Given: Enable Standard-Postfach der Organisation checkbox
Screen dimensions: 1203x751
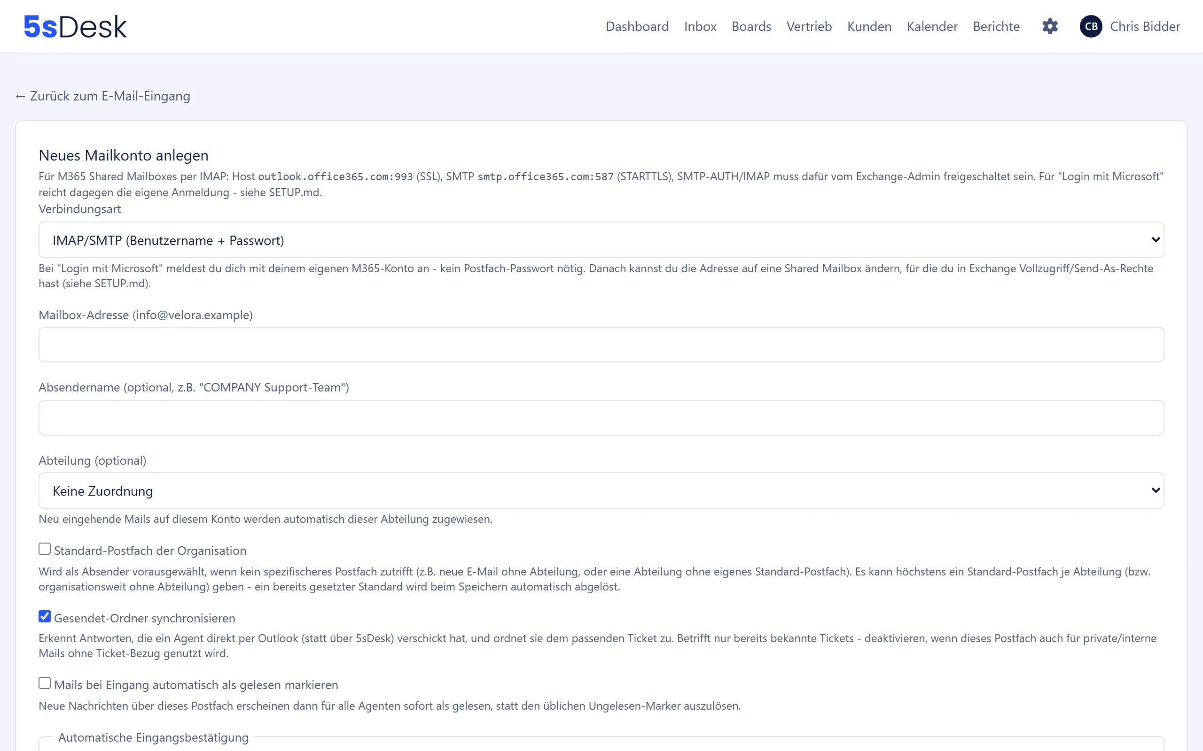Looking at the screenshot, I should (45, 549).
